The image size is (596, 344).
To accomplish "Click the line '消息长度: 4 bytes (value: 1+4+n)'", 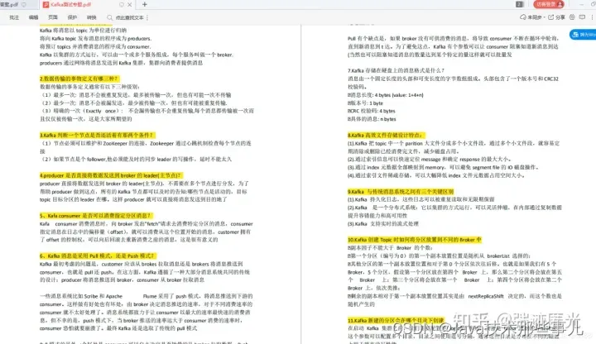I will 386,95.
